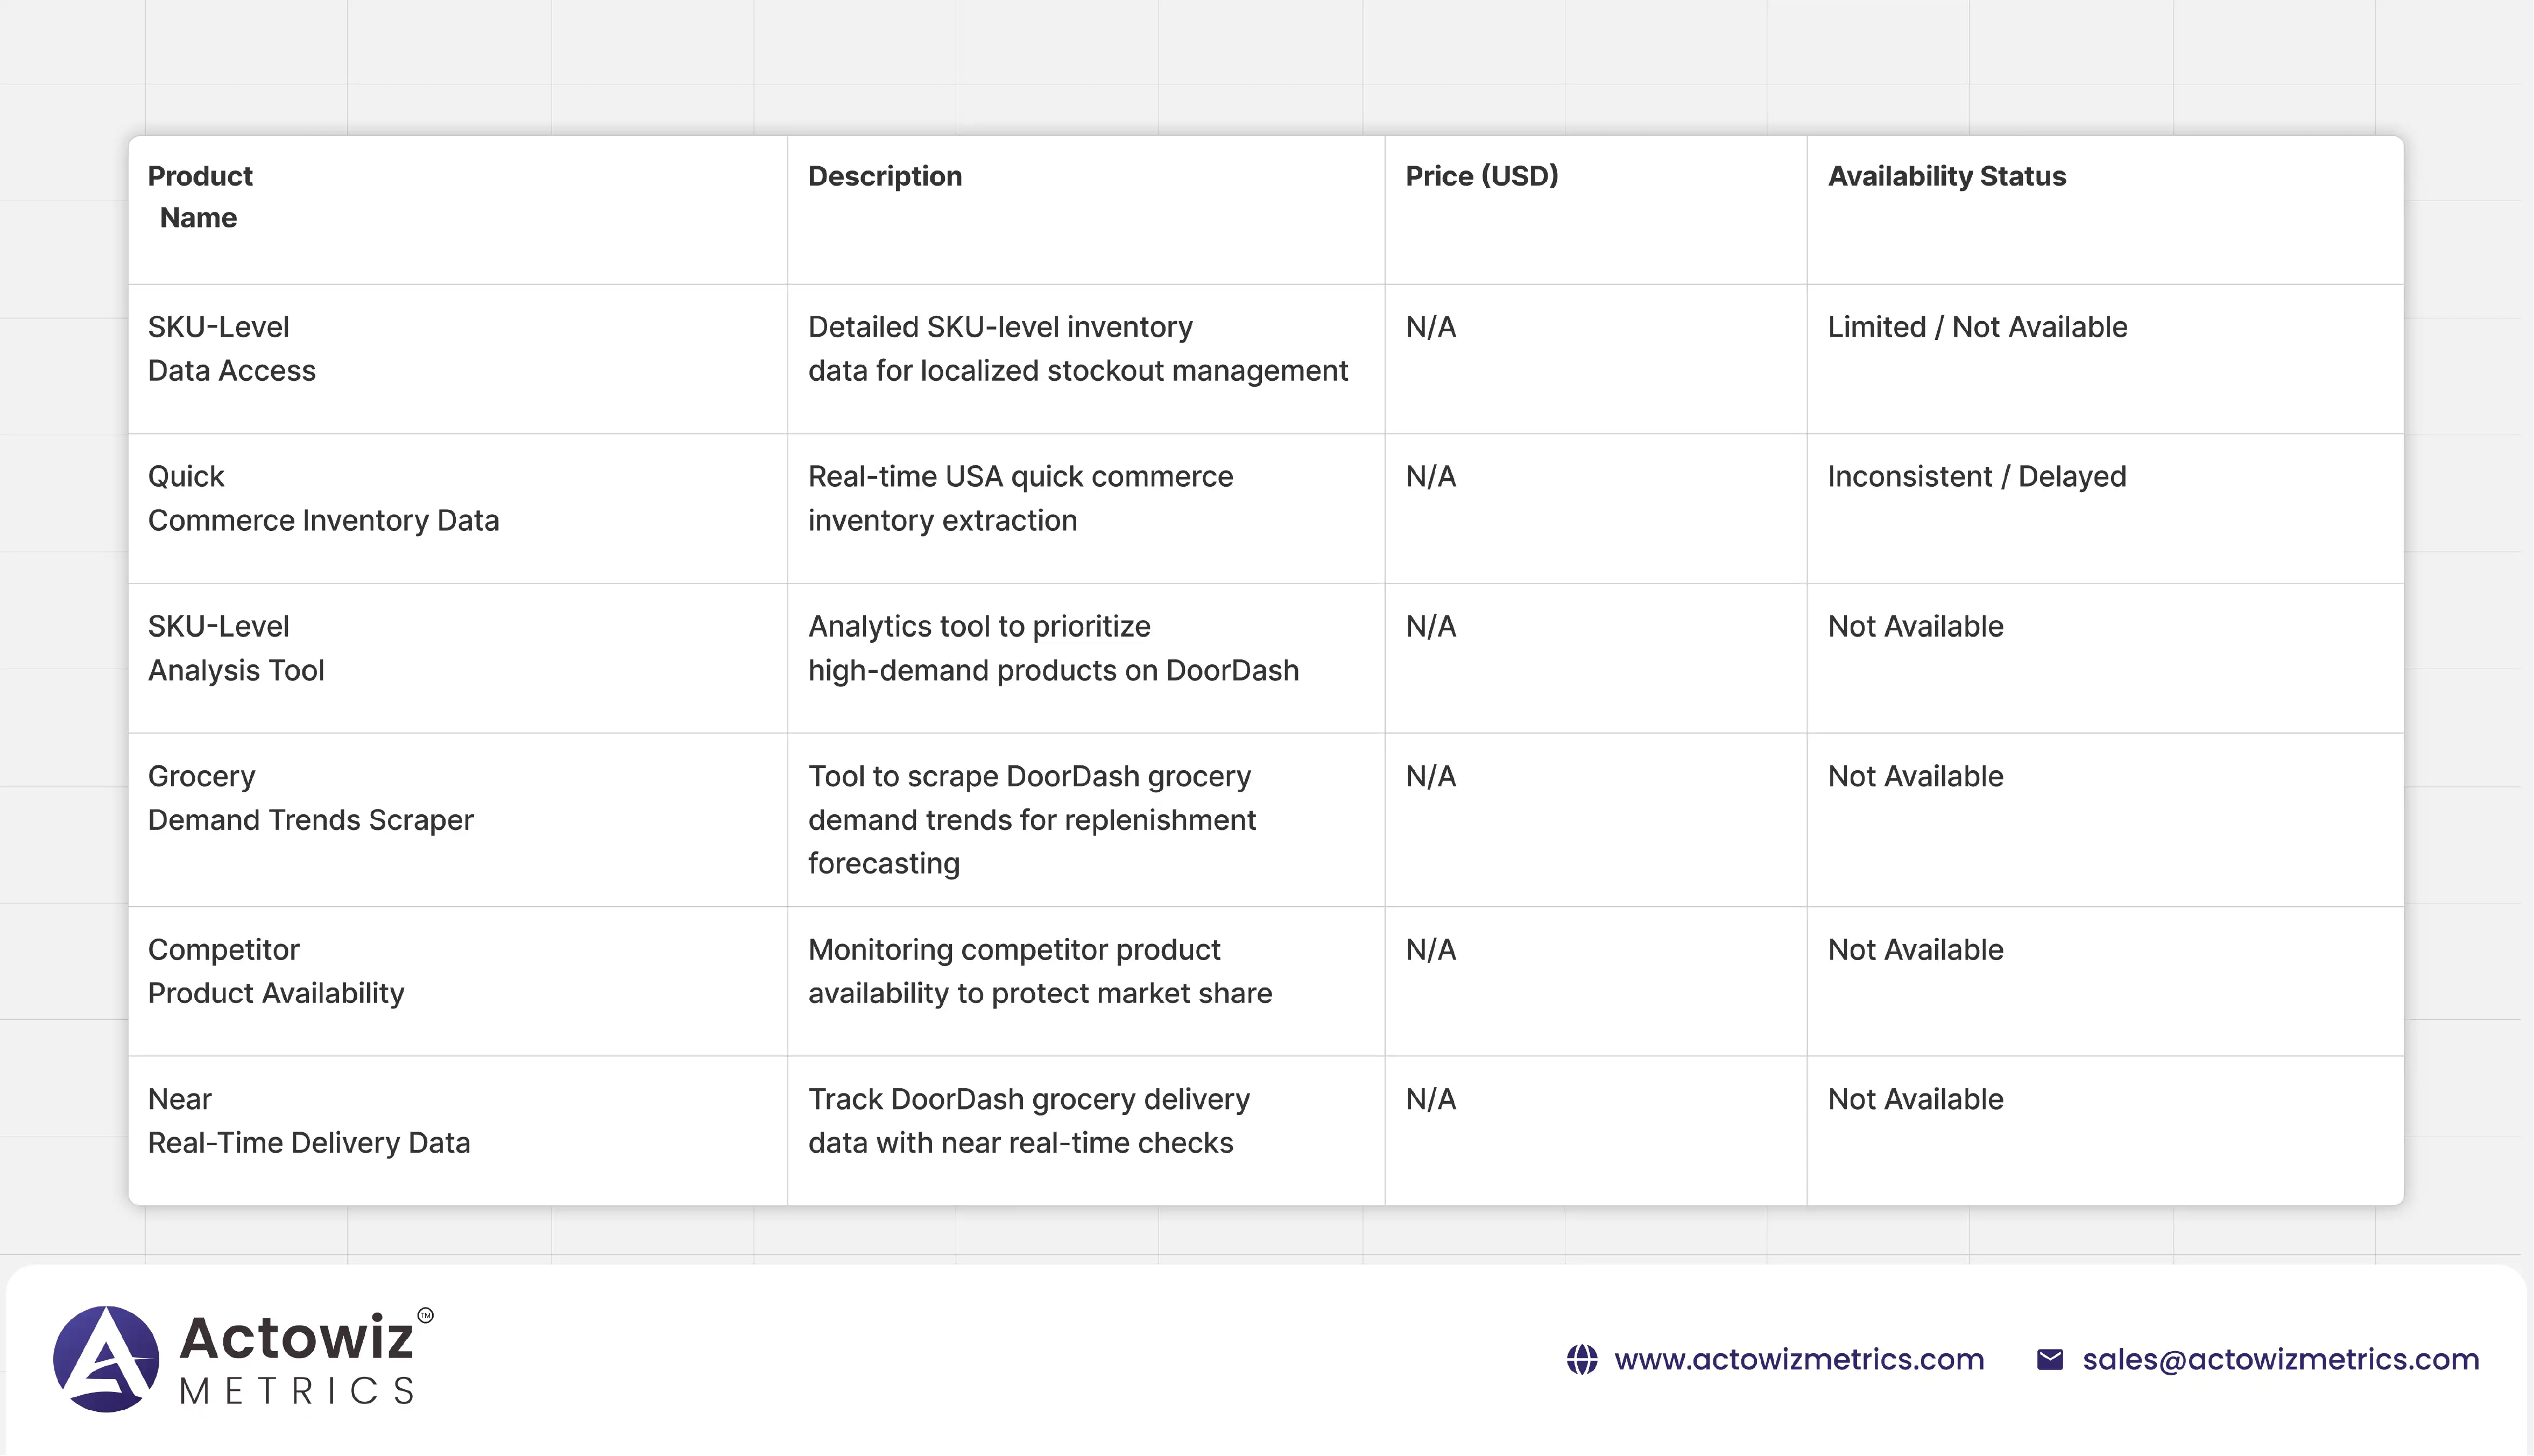Click the envelope email icon
Screen dimensions: 2534x1456
tap(2050, 1360)
